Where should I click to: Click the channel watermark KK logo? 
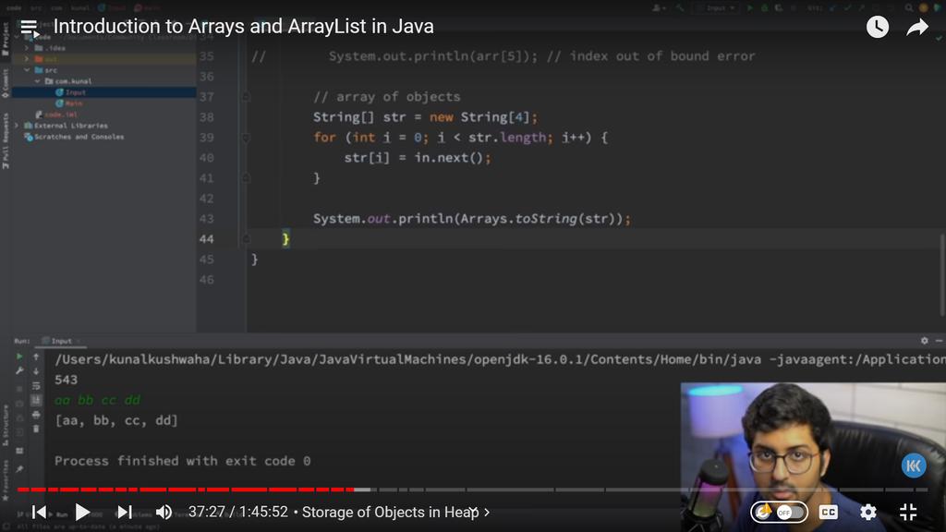(914, 465)
